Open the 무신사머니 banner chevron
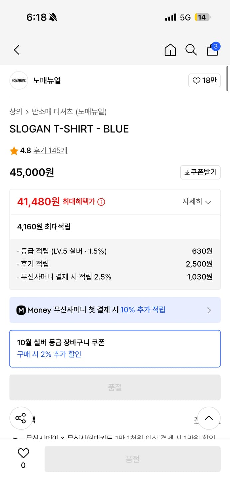 pos(209,310)
